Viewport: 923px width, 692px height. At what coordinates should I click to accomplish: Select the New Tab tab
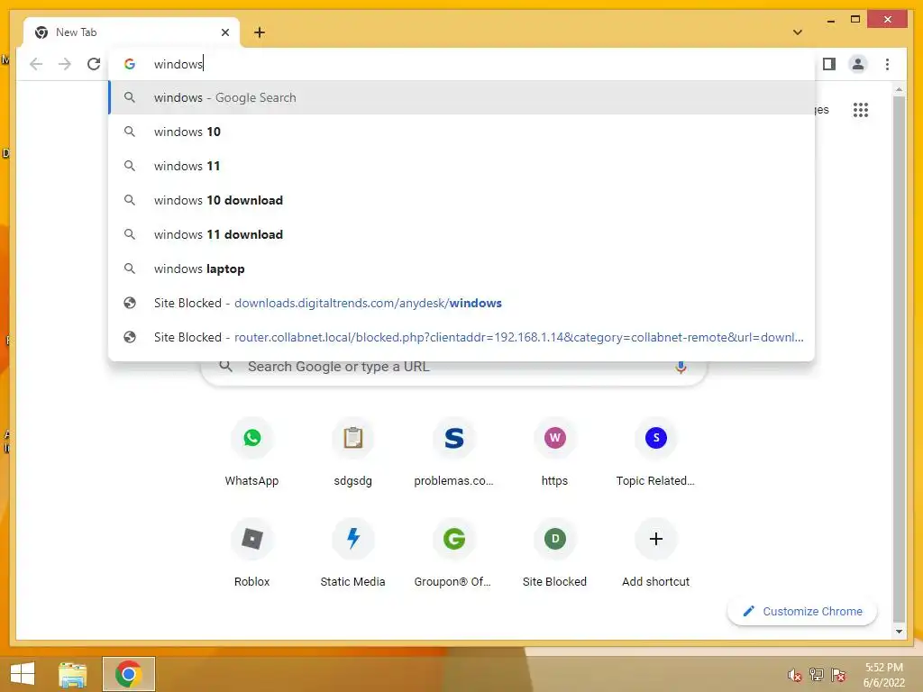pyautogui.click(x=132, y=32)
